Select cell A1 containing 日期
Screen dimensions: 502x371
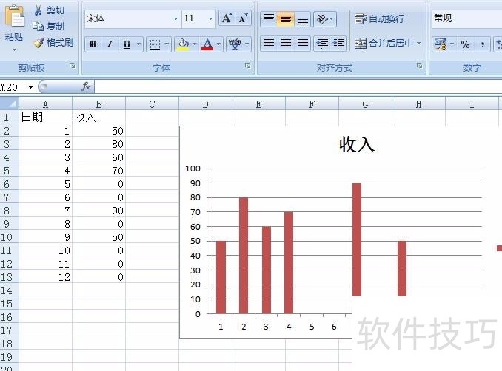45,117
